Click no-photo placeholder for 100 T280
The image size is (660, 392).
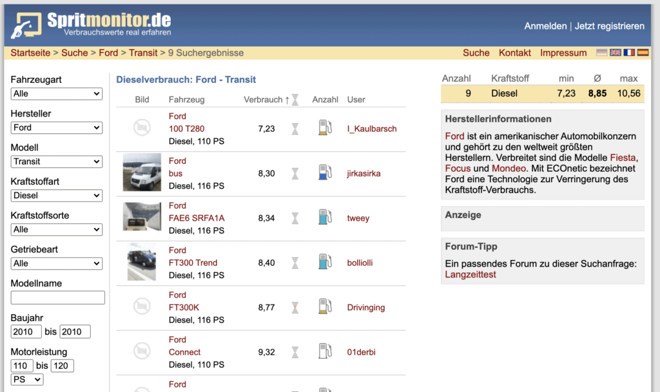pyautogui.click(x=142, y=127)
